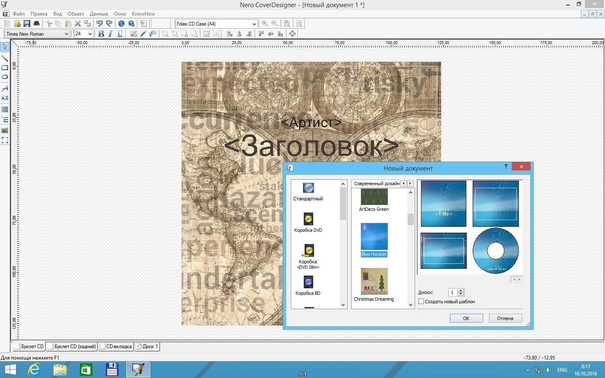Switch to the Буклет CD tab
Viewport: 605px width, 378px height.
click(x=29, y=346)
